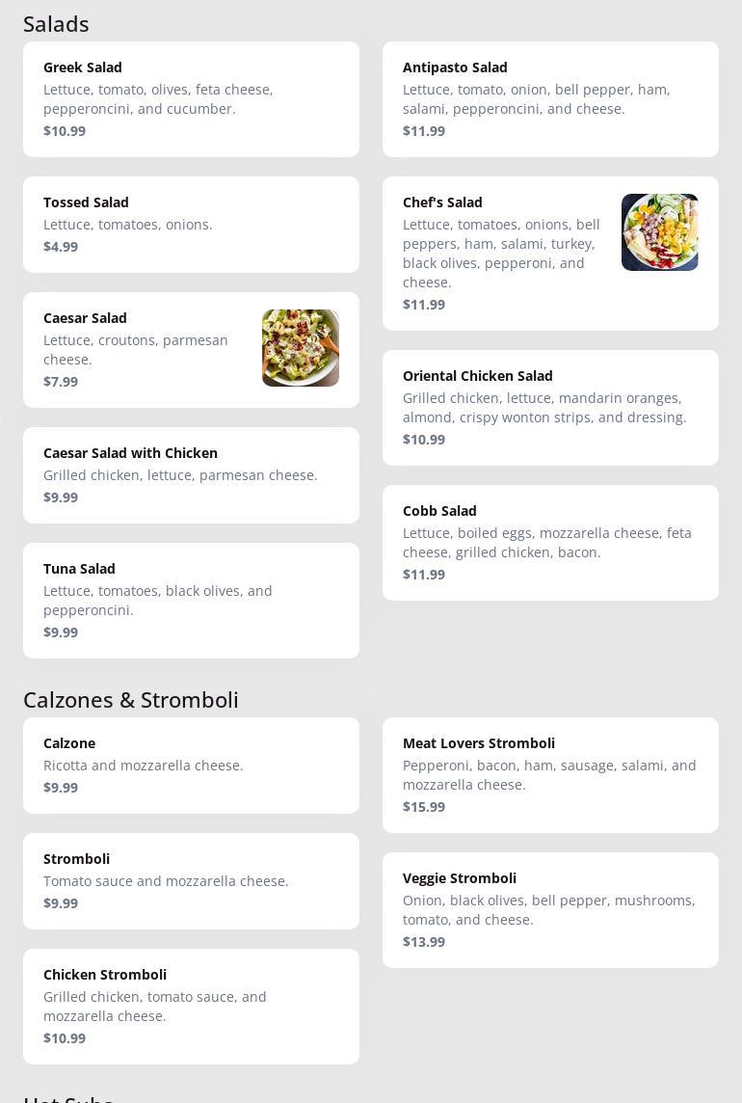Pick the Chicken Stromboli card

[191, 1007]
